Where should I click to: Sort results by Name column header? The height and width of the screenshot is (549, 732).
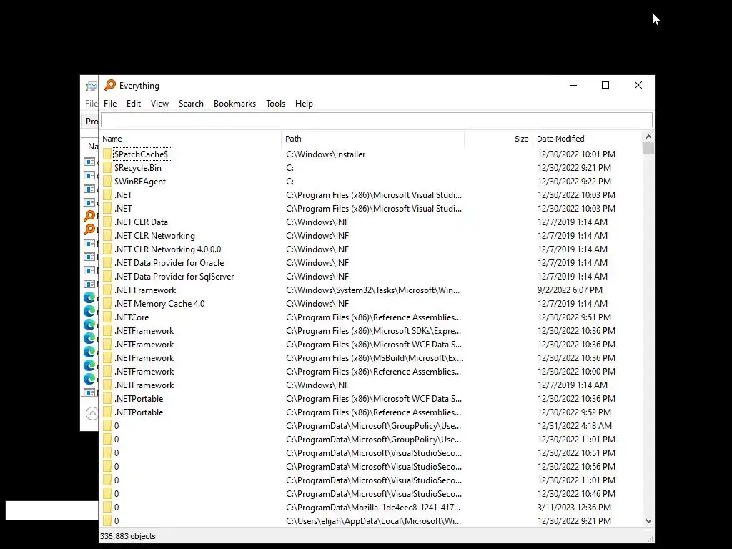[190, 139]
